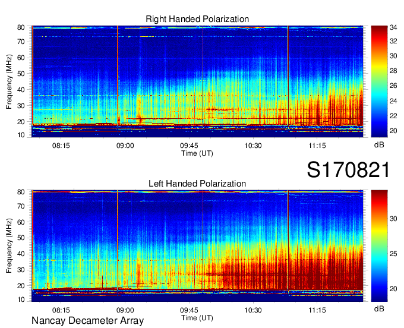
Task: Click the 22 value on Right Handed colorbar
Action: click(393, 116)
